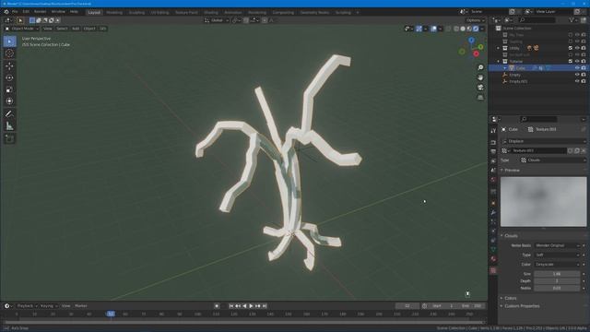Open the timeline Marker menu
Screen dimensions: 590x332
pyautogui.click(x=81, y=306)
